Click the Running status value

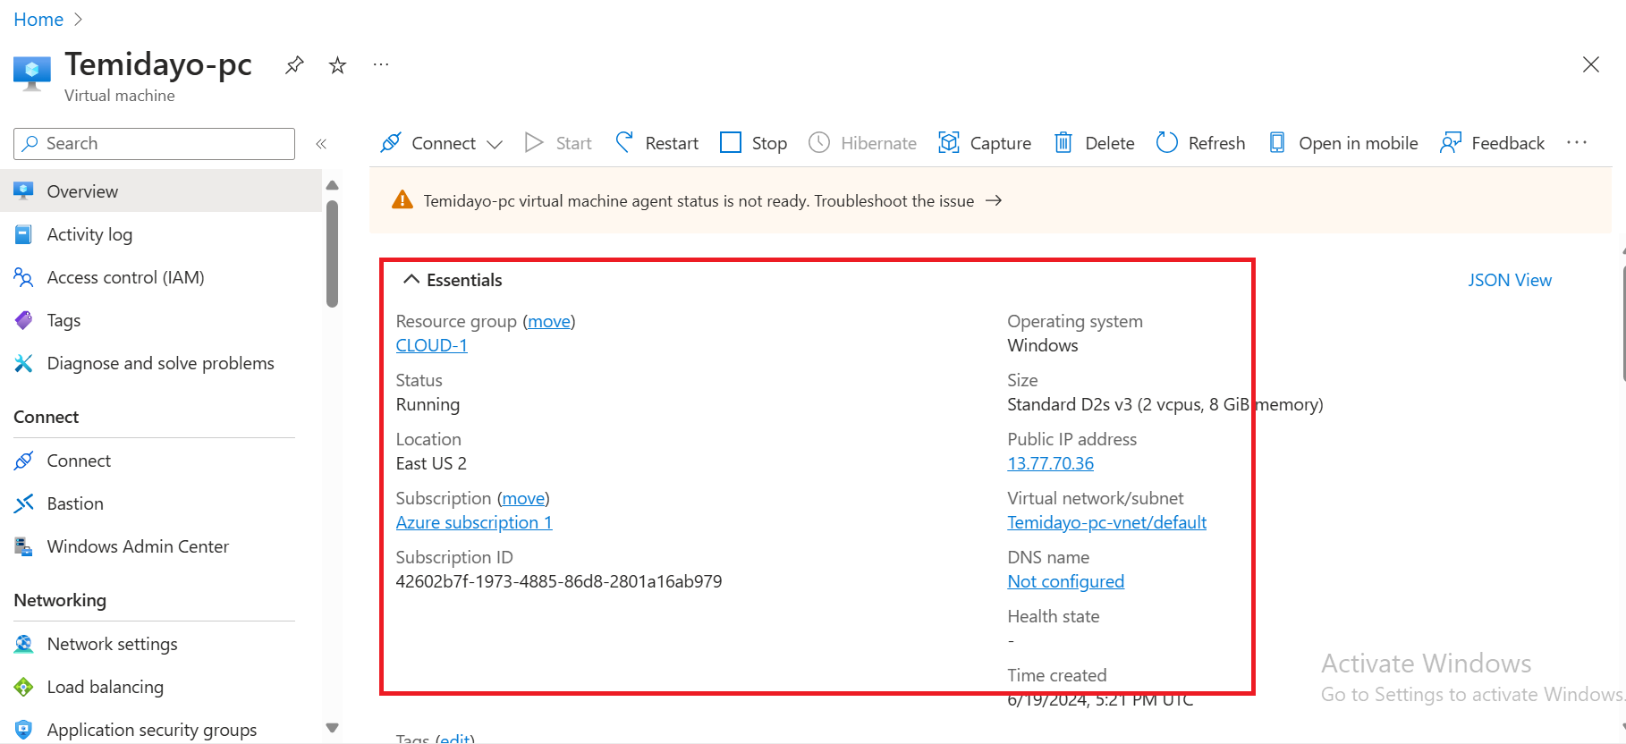coord(428,404)
